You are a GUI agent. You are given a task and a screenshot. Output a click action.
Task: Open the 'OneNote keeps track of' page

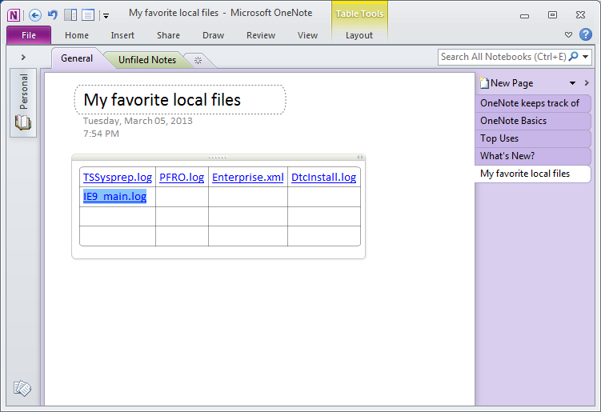tap(533, 103)
